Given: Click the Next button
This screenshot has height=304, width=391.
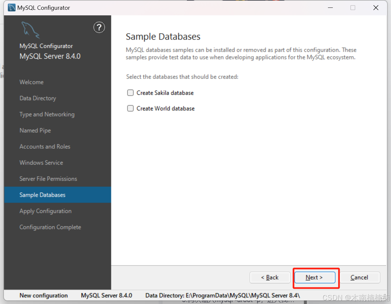Looking at the screenshot, I should pos(314,277).
